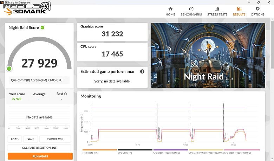Click COMPARE RESULT ONLINE button
This screenshot has height=161, width=274.
click(39, 148)
